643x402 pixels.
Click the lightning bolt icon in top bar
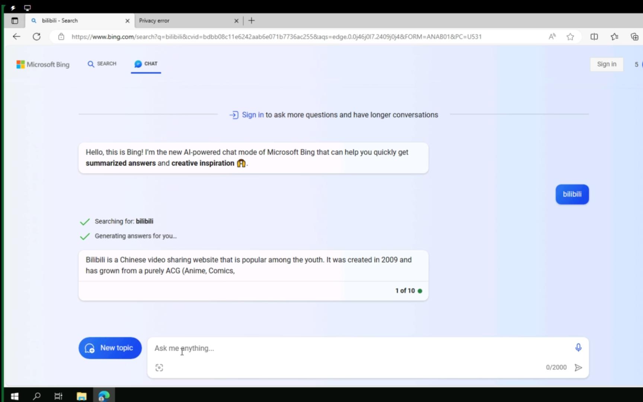(13, 8)
